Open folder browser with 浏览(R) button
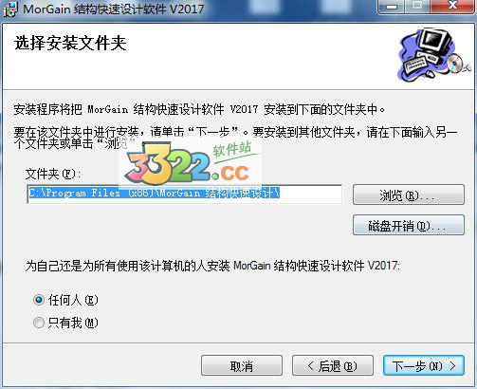 coord(409,194)
